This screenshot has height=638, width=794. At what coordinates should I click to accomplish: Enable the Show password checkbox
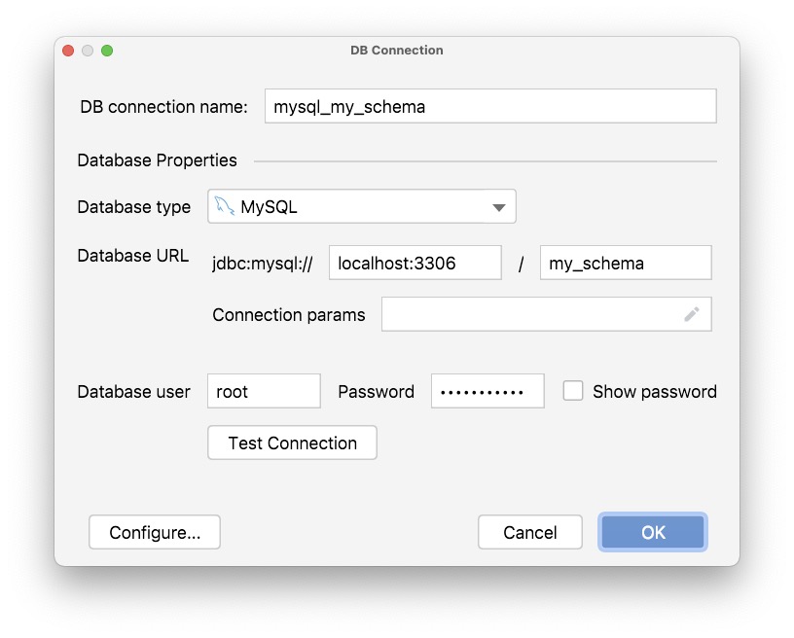pyautogui.click(x=573, y=390)
